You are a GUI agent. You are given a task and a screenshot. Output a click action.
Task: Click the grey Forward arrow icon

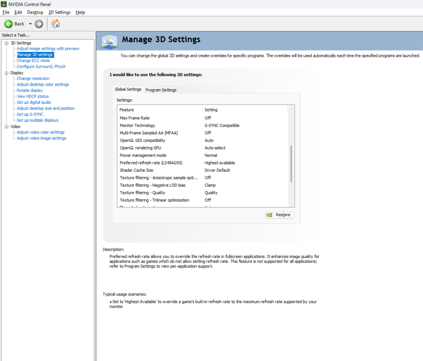click(x=39, y=24)
